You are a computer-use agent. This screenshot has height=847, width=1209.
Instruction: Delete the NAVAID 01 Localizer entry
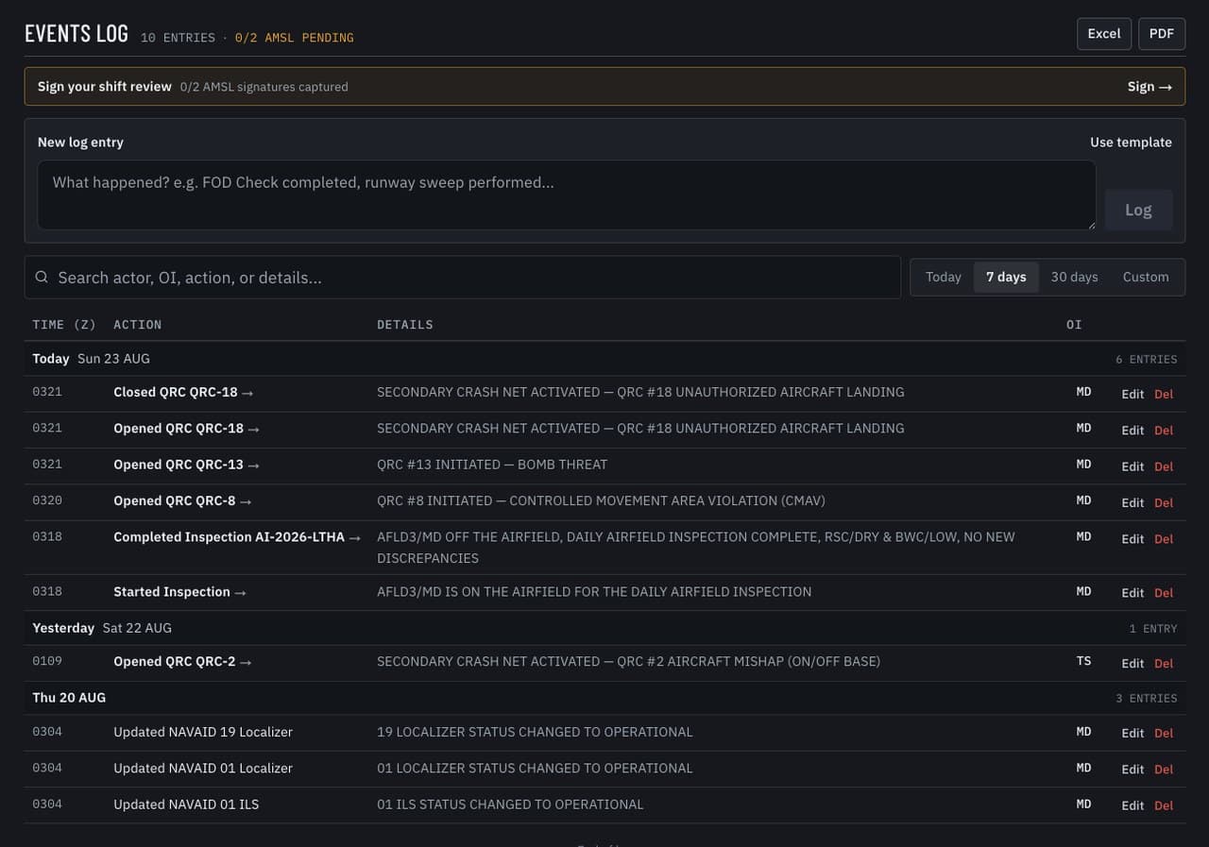1164,770
